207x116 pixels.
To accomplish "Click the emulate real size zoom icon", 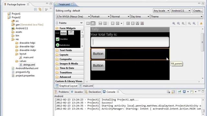I will (174, 24).
